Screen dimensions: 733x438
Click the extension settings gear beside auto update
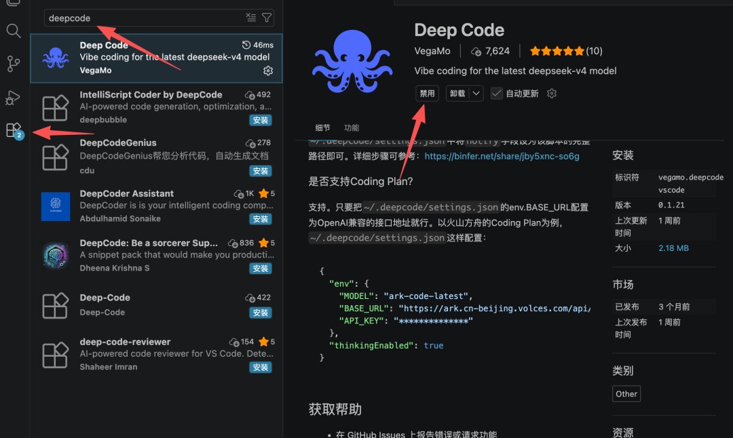(552, 94)
